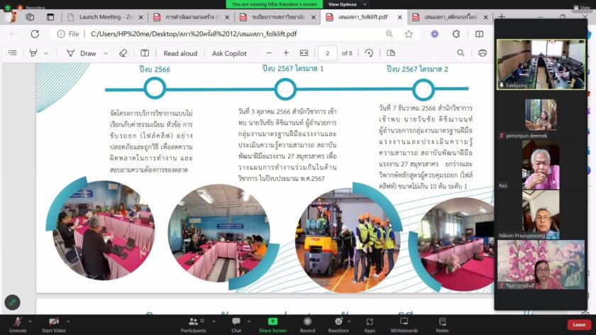Print the PDF document
This screenshot has width=596, height=335.
[x=482, y=53]
